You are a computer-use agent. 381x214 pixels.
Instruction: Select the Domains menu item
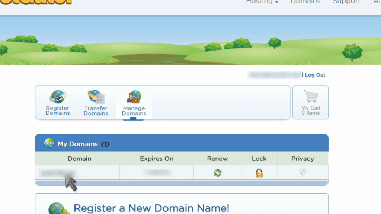305,2
